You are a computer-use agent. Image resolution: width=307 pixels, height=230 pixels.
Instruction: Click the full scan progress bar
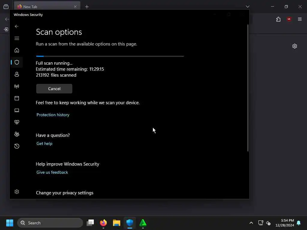tap(110, 56)
